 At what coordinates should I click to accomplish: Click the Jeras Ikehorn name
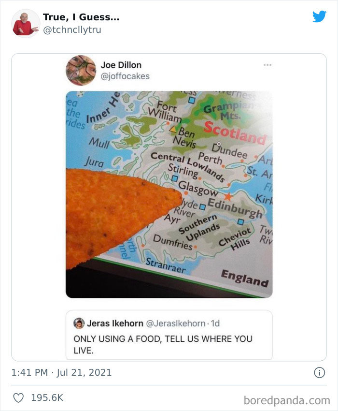pyautogui.click(x=115, y=323)
